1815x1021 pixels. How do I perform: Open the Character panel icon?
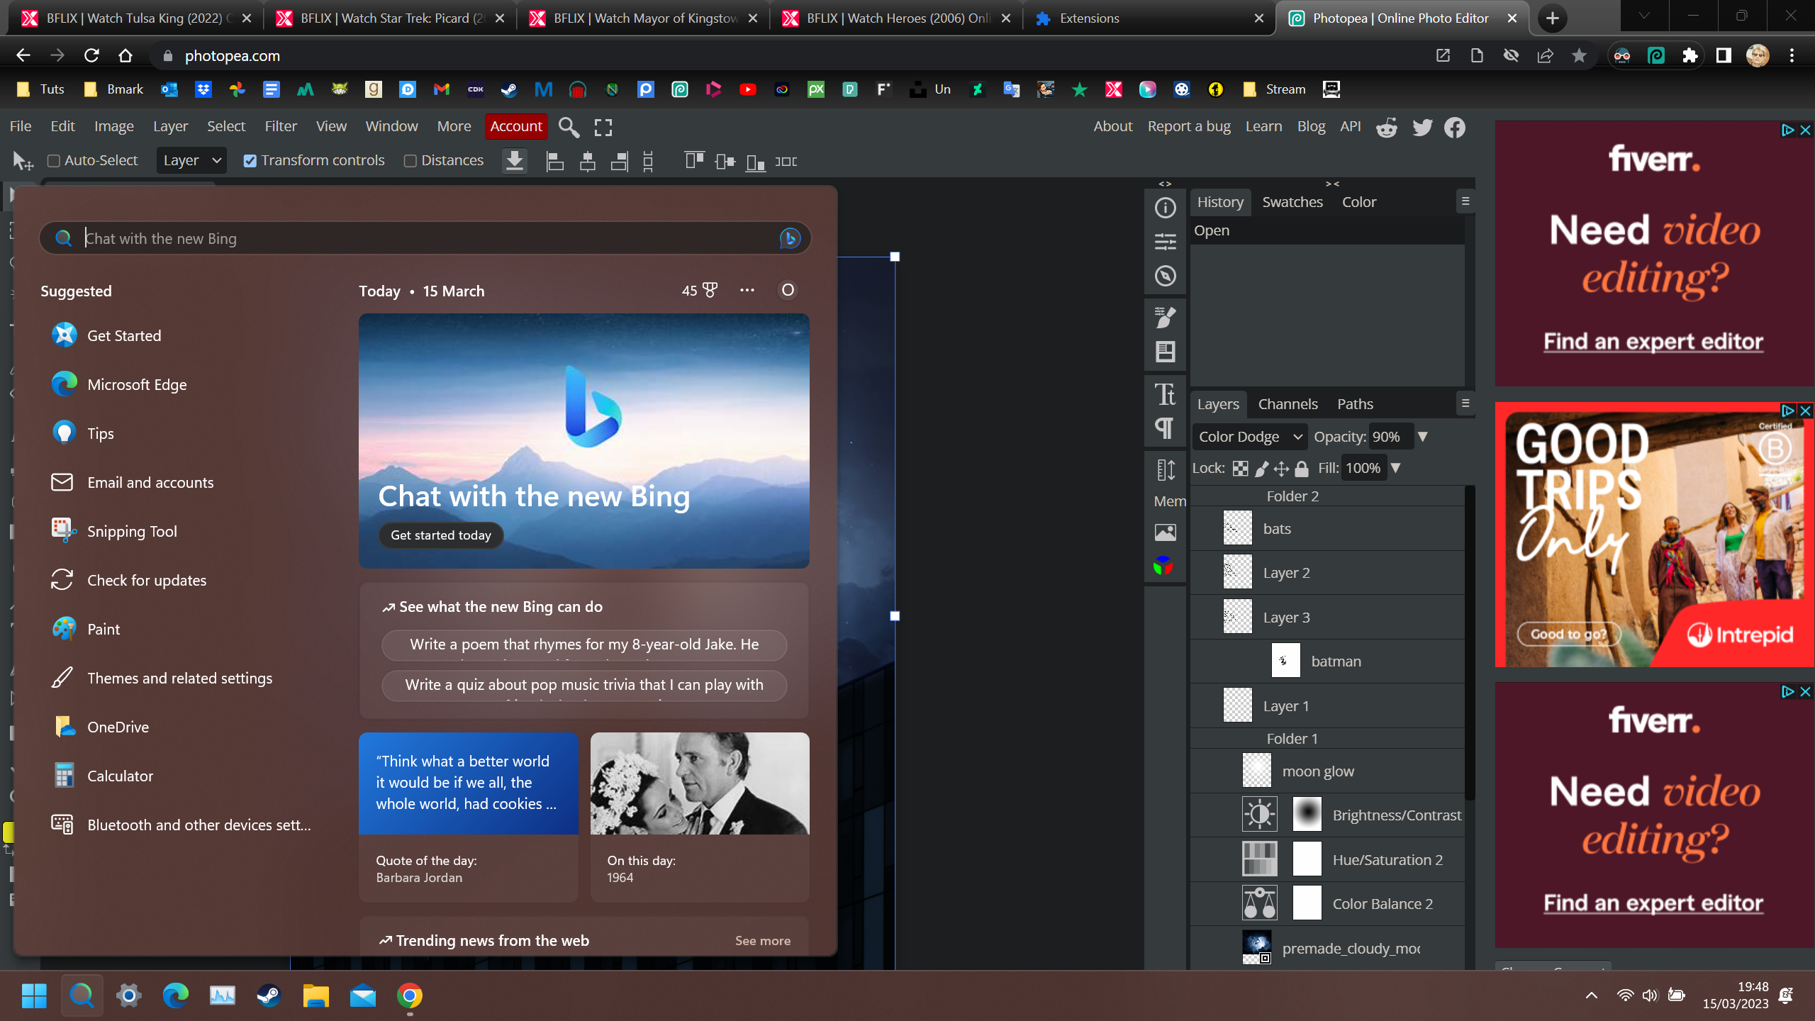[x=1165, y=394]
